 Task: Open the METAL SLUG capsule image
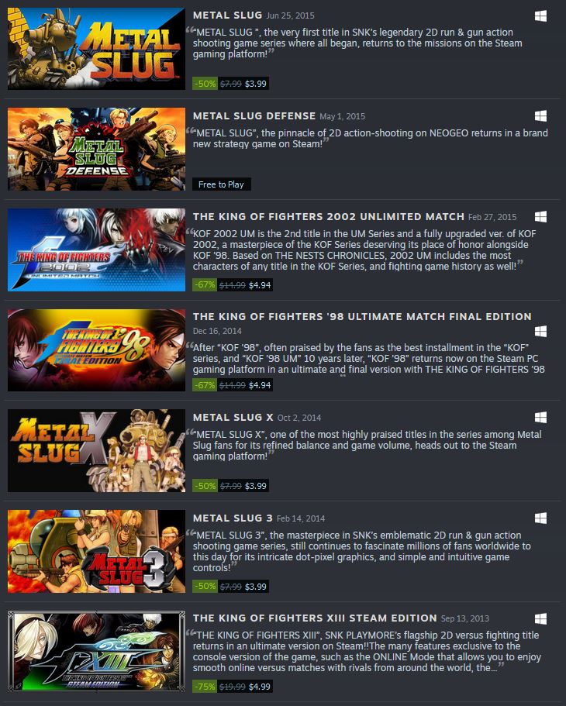click(96, 49)
